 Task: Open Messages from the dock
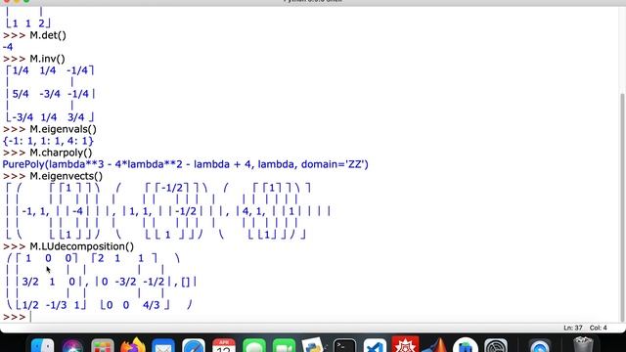(254, 345)
